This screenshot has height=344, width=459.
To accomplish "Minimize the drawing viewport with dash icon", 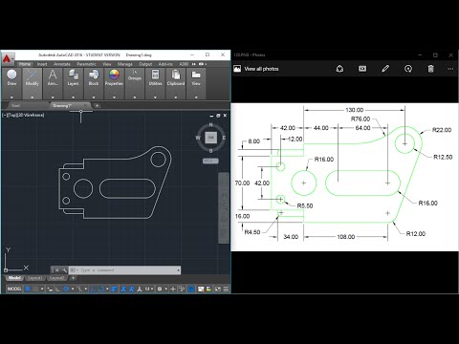I will [211, 116].
